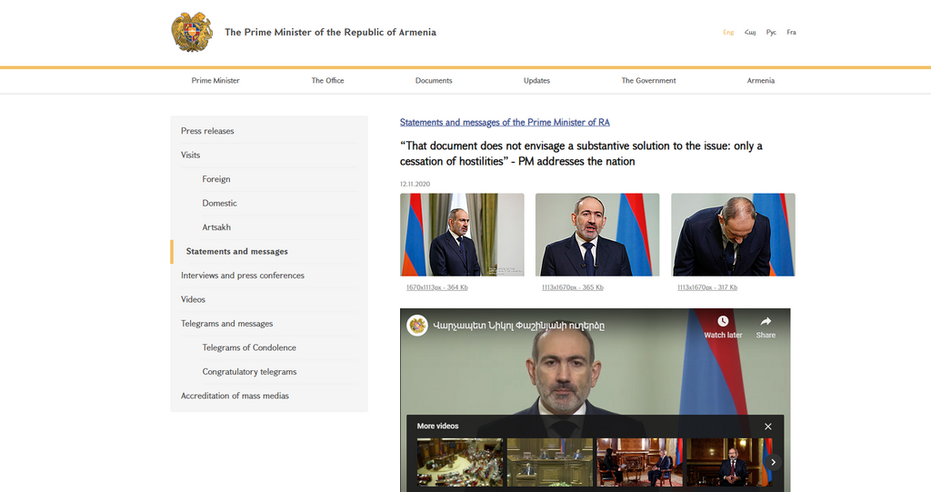Switch language to Fra

click(x=792, y=32)
